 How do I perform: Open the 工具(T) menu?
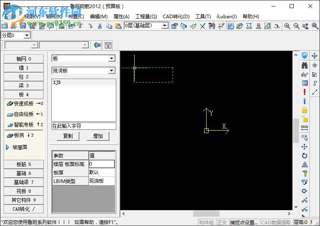pyautogui.click(x=203, y=17)
